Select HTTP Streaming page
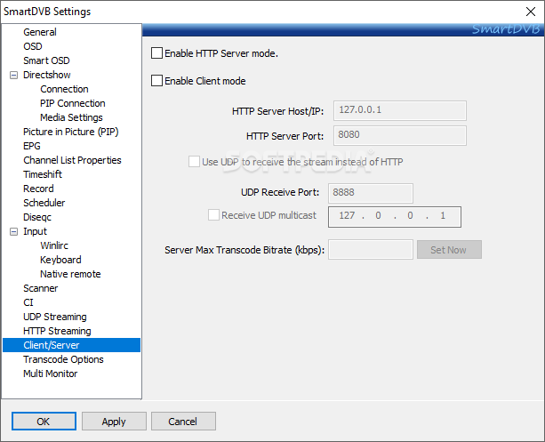Viewport: 545px width, 442px height. click(x=57, y=331)
